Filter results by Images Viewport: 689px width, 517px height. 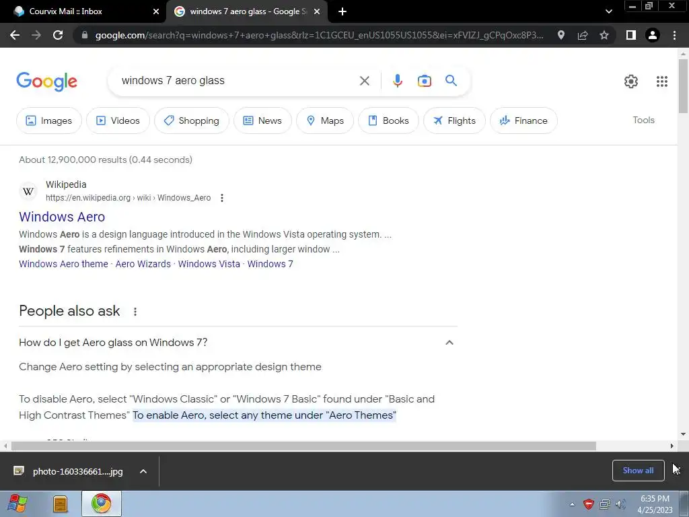(48, 120)
